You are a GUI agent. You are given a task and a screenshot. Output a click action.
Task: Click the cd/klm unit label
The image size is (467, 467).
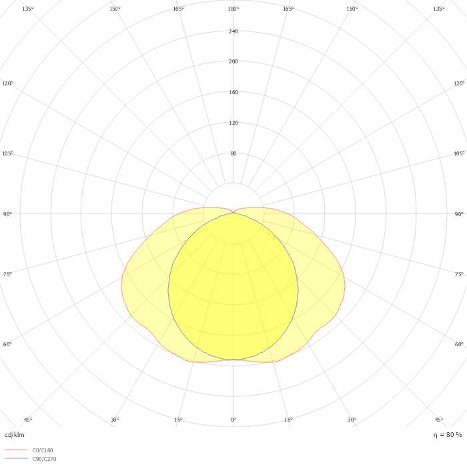[x=15, y=435]
